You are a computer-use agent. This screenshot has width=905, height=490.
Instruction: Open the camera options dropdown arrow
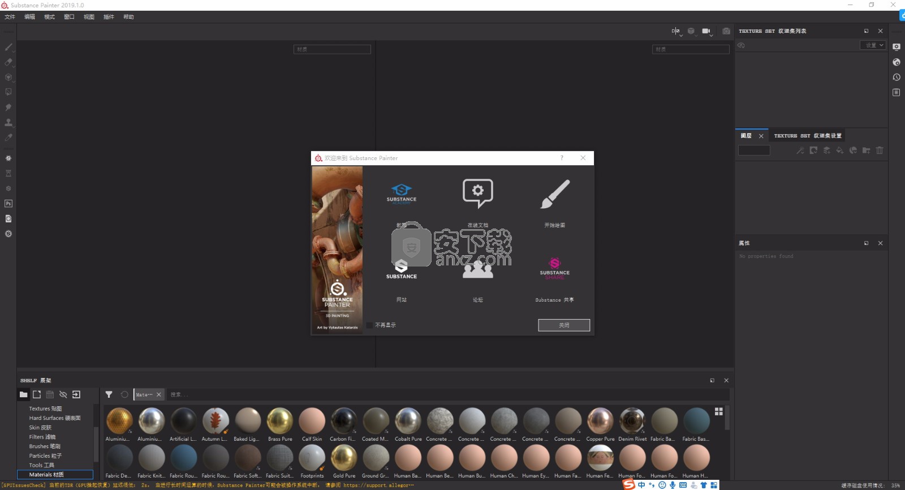pyautogui.click(x=711, y=35)
